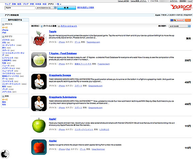This screenshot has width=193, height=159.
Task: Open the Grapplearts Submissions app icon
Action: (39, 103)
